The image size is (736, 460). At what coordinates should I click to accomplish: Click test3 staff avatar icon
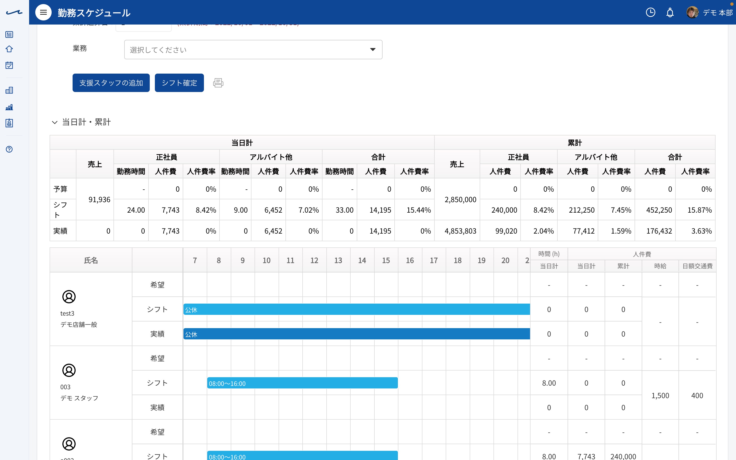(x=69, y=297)
